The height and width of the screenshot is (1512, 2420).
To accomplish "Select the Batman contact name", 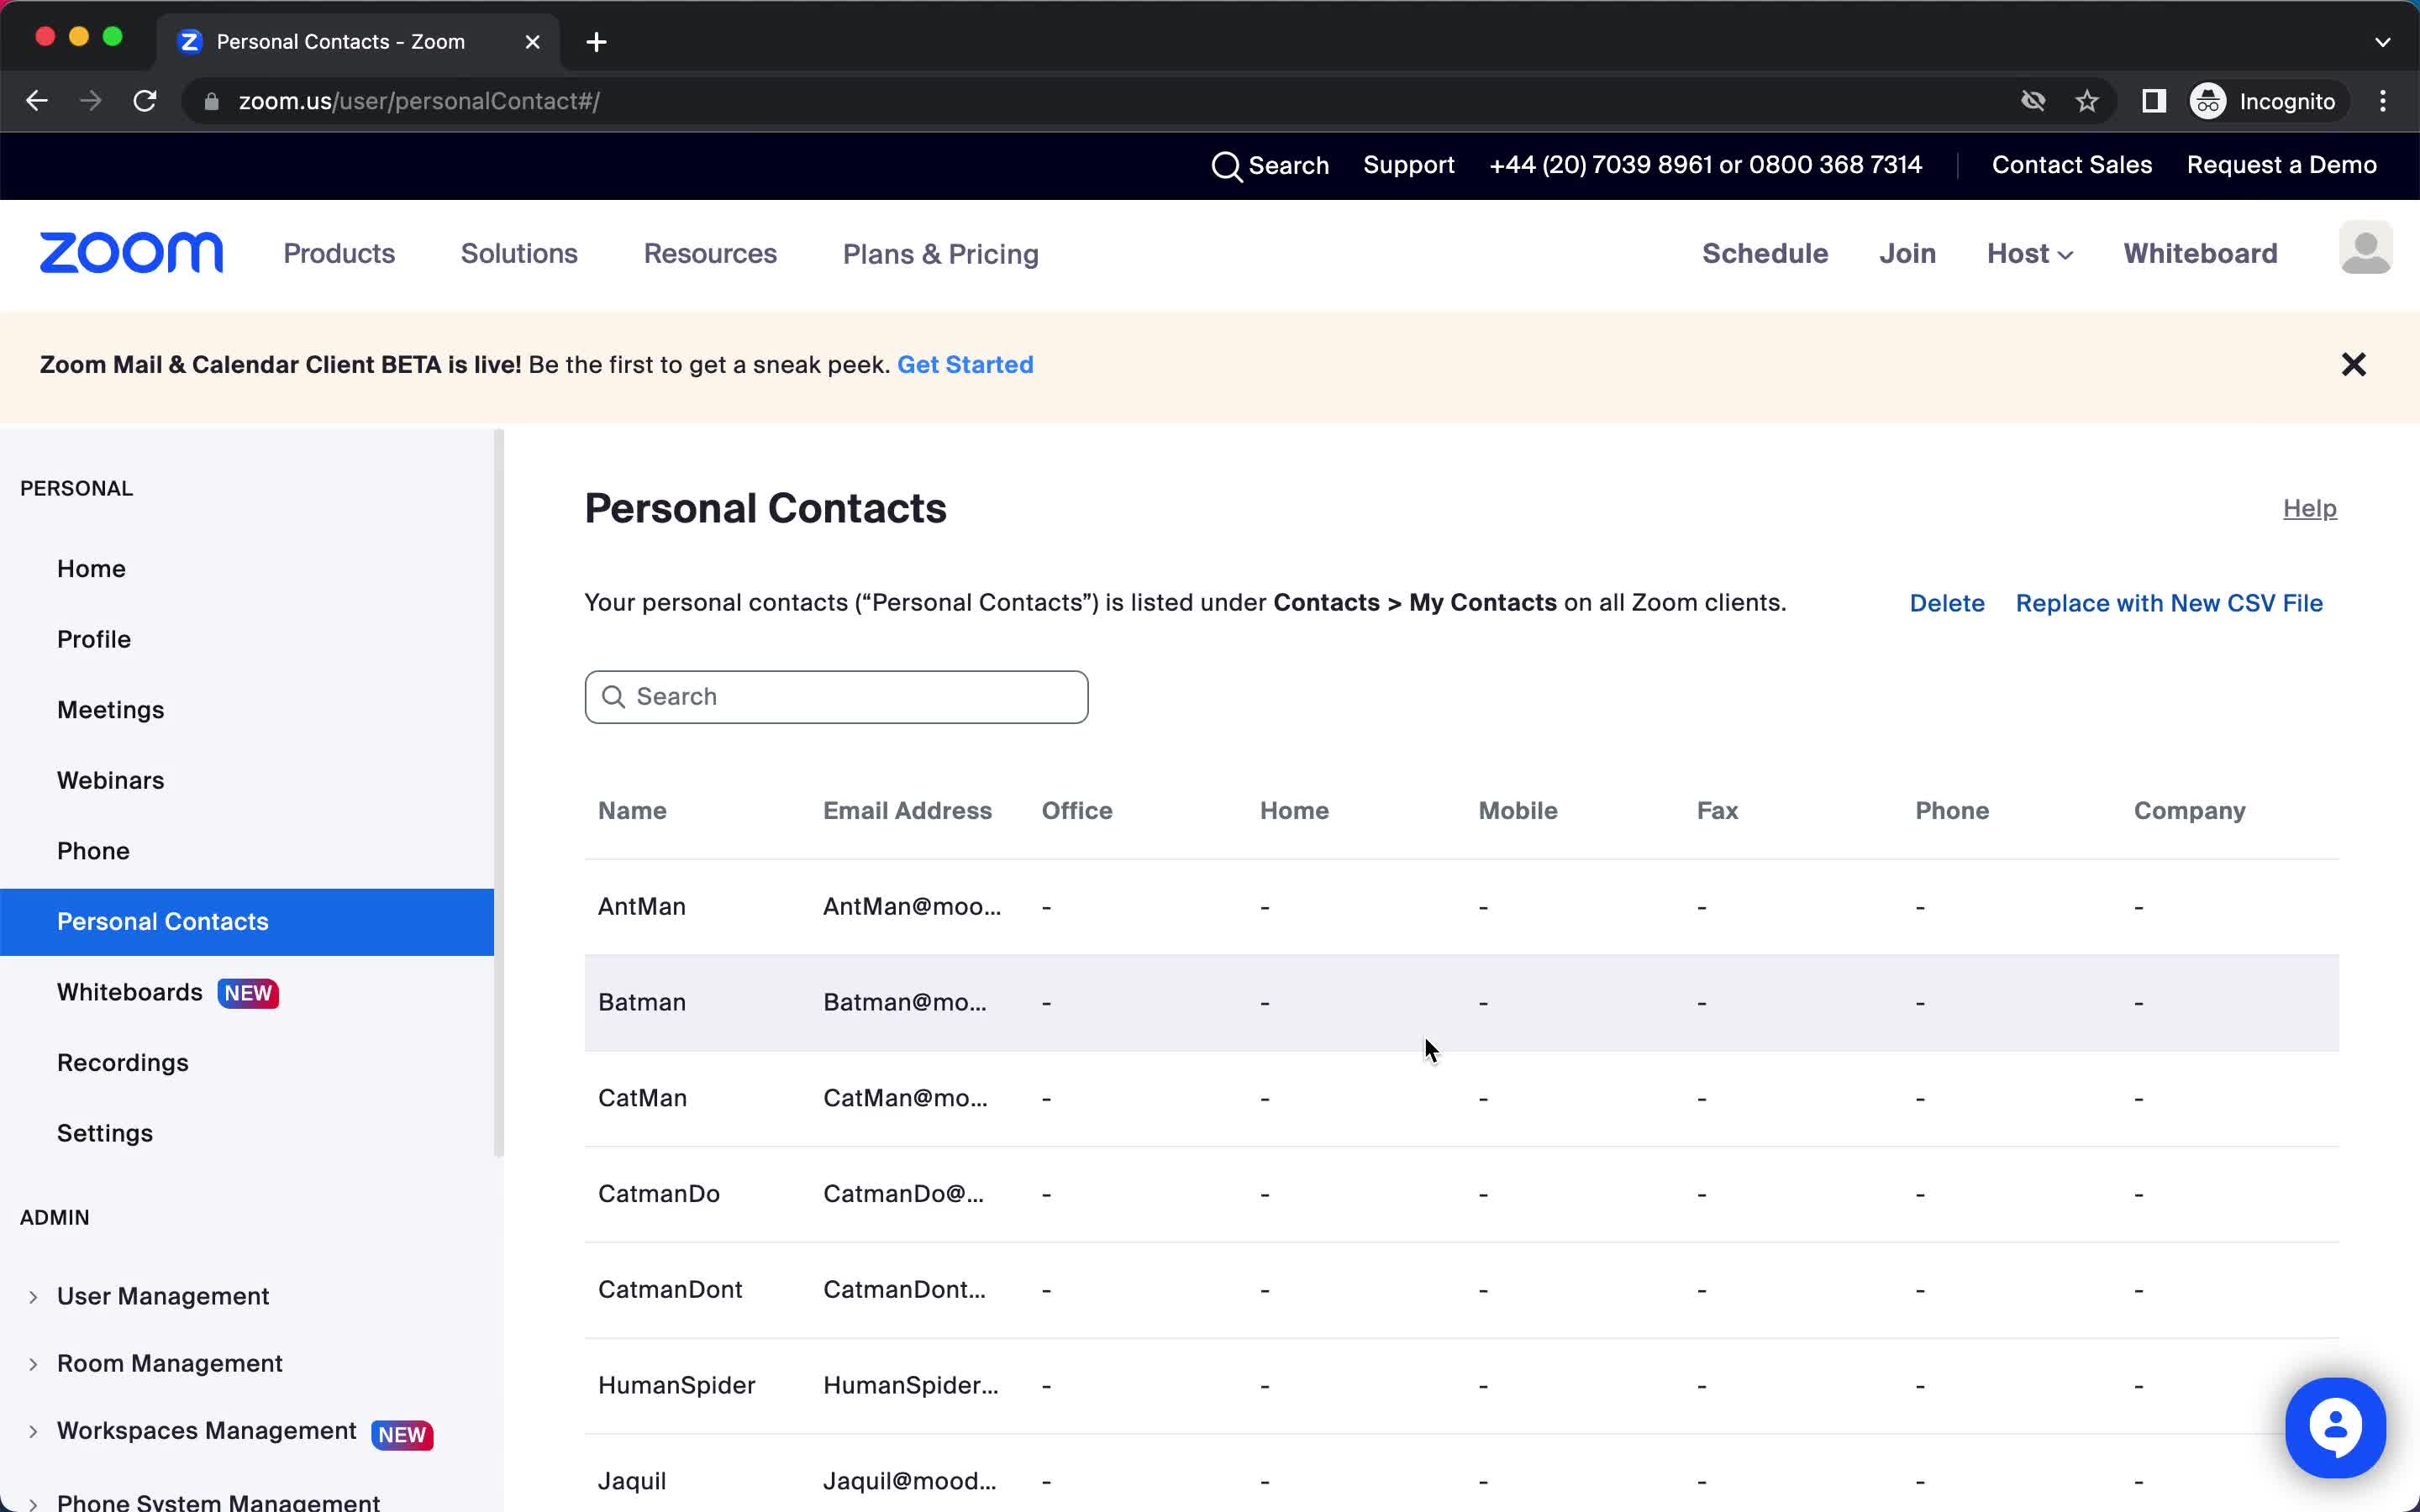I will 642,1003.
